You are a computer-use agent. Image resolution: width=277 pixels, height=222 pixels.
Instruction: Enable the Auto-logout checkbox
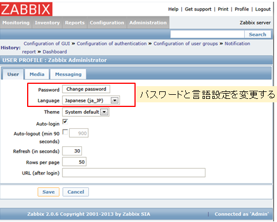point(65,132)
